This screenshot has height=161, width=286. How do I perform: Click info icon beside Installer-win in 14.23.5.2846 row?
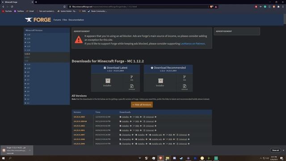pos(164,139)
